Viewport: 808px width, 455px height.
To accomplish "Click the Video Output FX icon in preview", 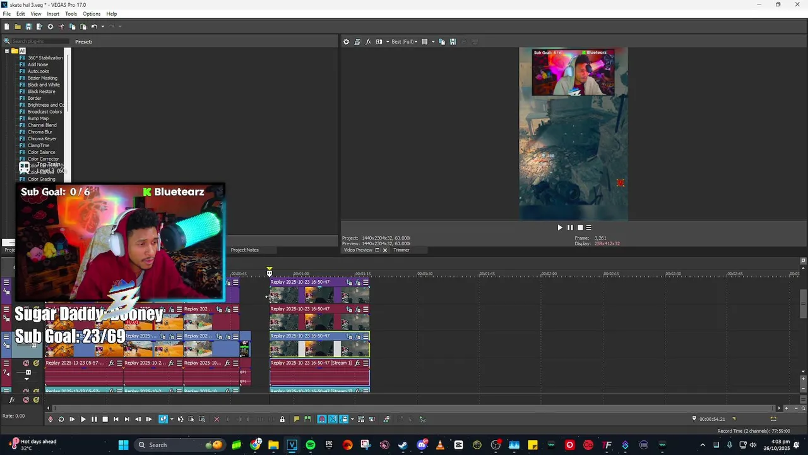I will [x=368, y=42].
